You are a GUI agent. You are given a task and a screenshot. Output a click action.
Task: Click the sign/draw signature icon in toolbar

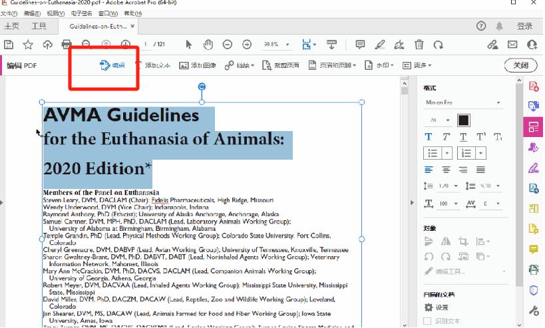point(399,45)
